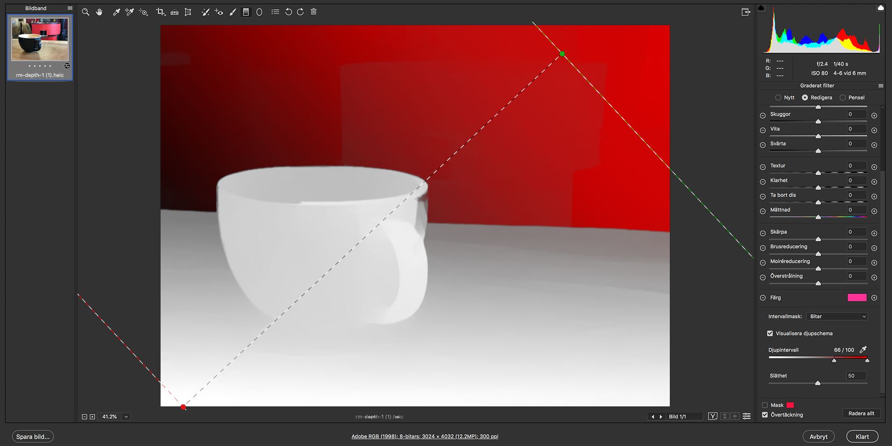Decrease Klarhet with minus button
The width and height of the screenshot is (892, 446).
[763, 182]
